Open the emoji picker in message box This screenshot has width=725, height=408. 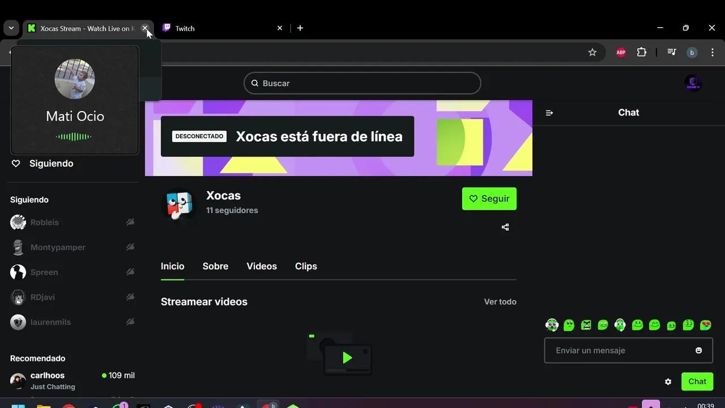click(699, 351)
